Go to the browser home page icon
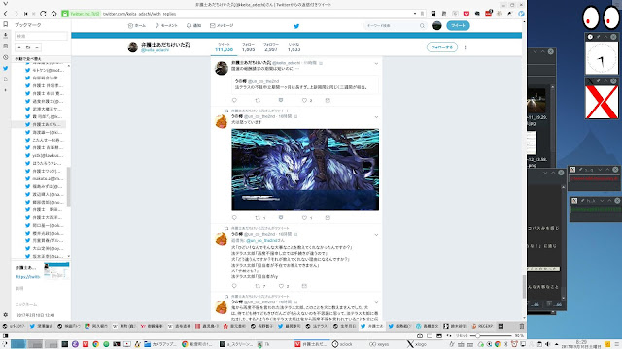The width and height of the screenshot is (622, 349). coord(54,14)
